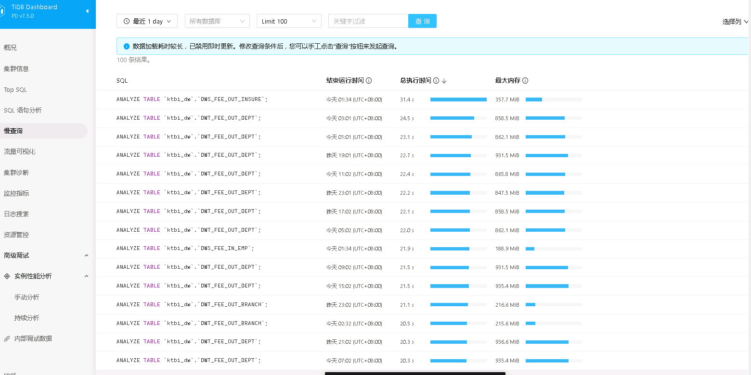Click the descending sort arrow for 总执行时间
The image size is (751, 375).
pyautogui.click(x=444, y=81)
